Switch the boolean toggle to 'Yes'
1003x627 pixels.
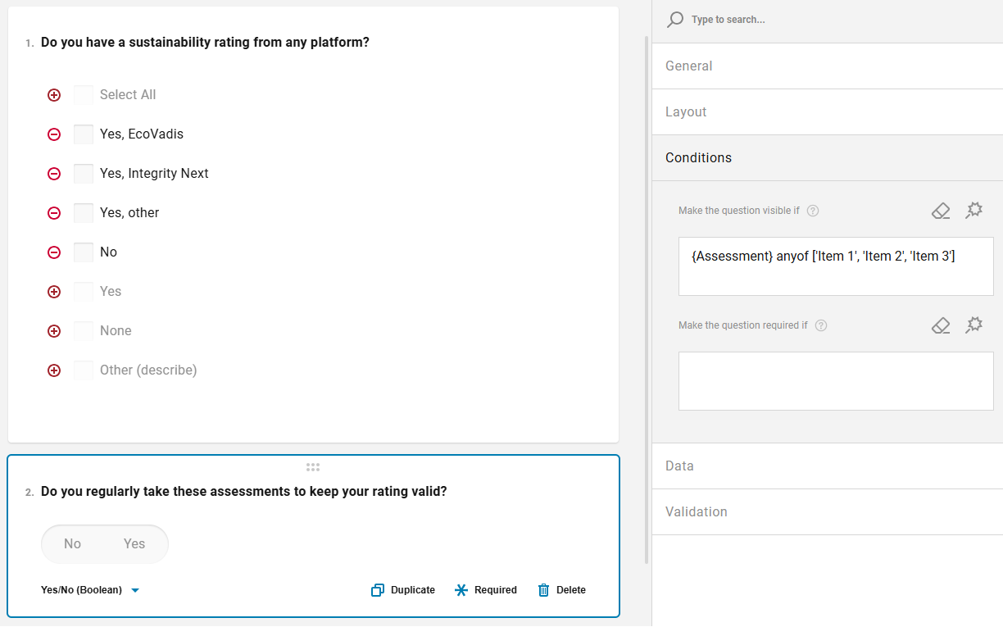point(134,544)
